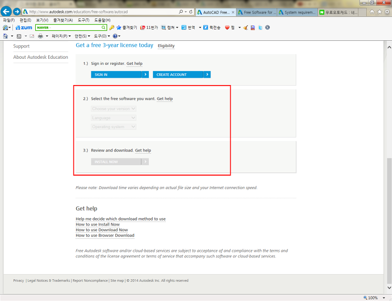Screen dimensions: 392x301
Task: Click the printer icon in command bar
Action: click(x=40, y=36)
